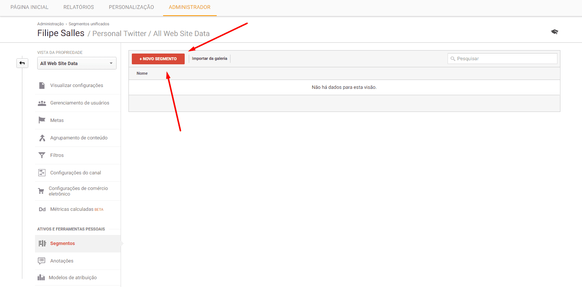
Task: Click Importar da galeria
Action: (x=210, y=59)
